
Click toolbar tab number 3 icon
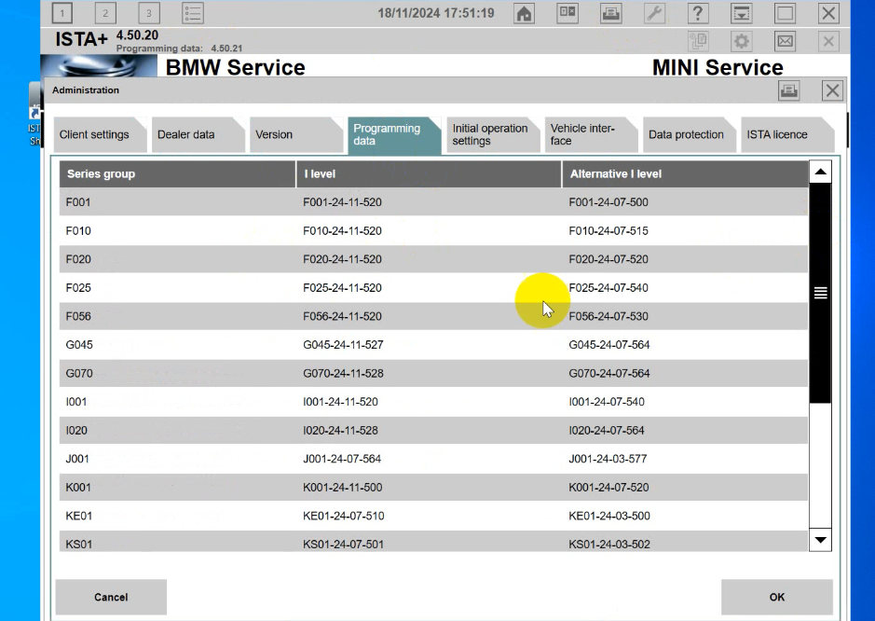(x=148, y=13)
